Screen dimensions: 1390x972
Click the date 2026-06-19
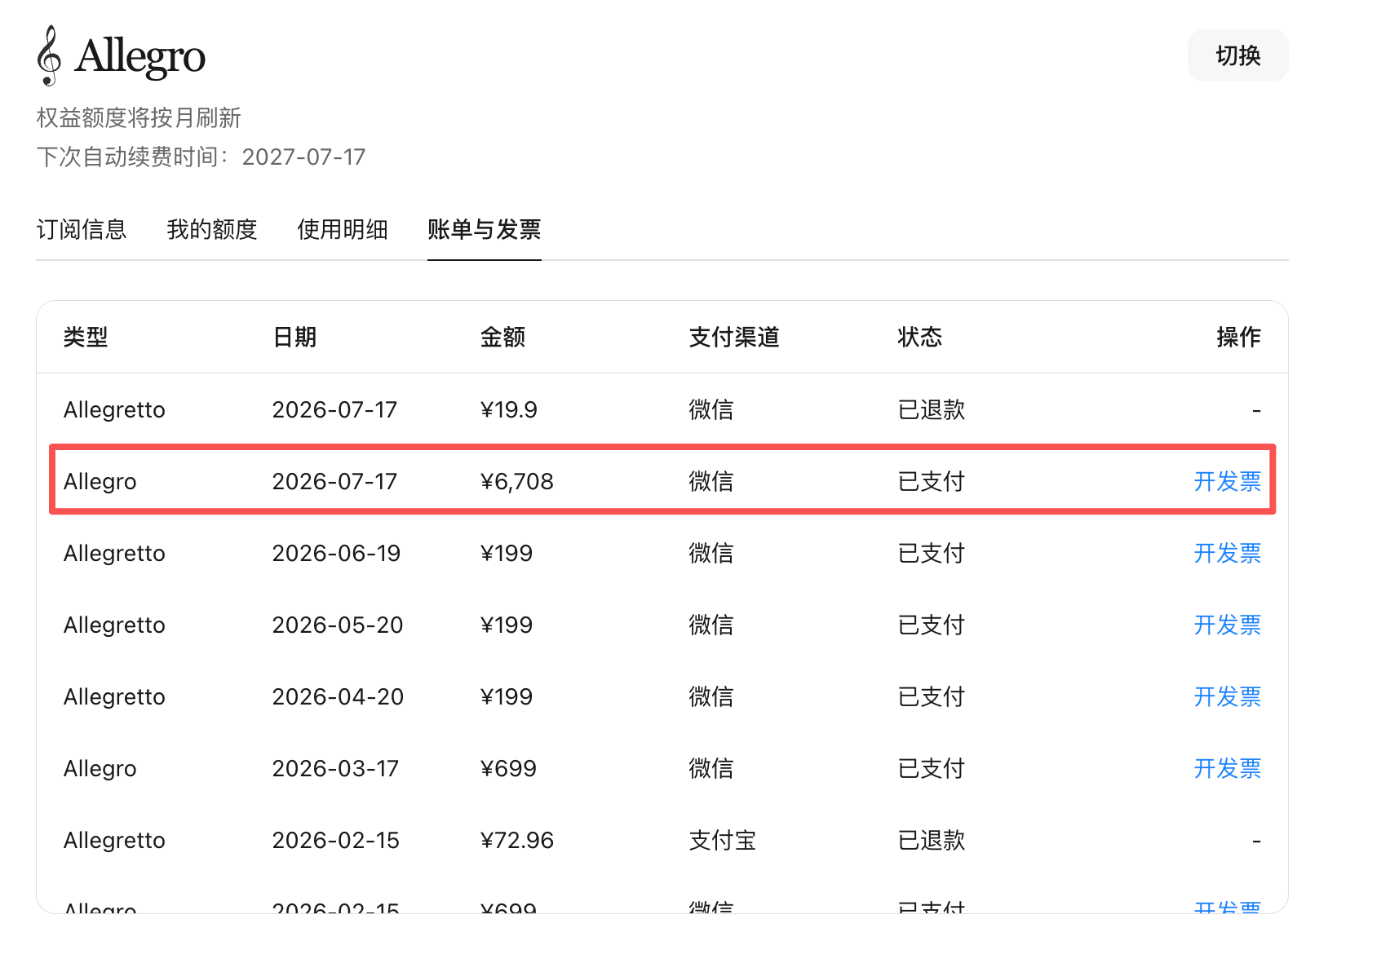click(336, 553)
